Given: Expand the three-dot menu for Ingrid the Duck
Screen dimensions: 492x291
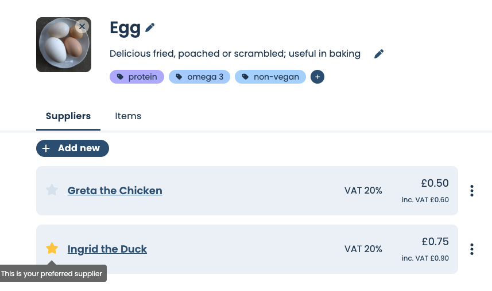Looking at the screenshot, I should pyautogui.click(x=472, y=249).
